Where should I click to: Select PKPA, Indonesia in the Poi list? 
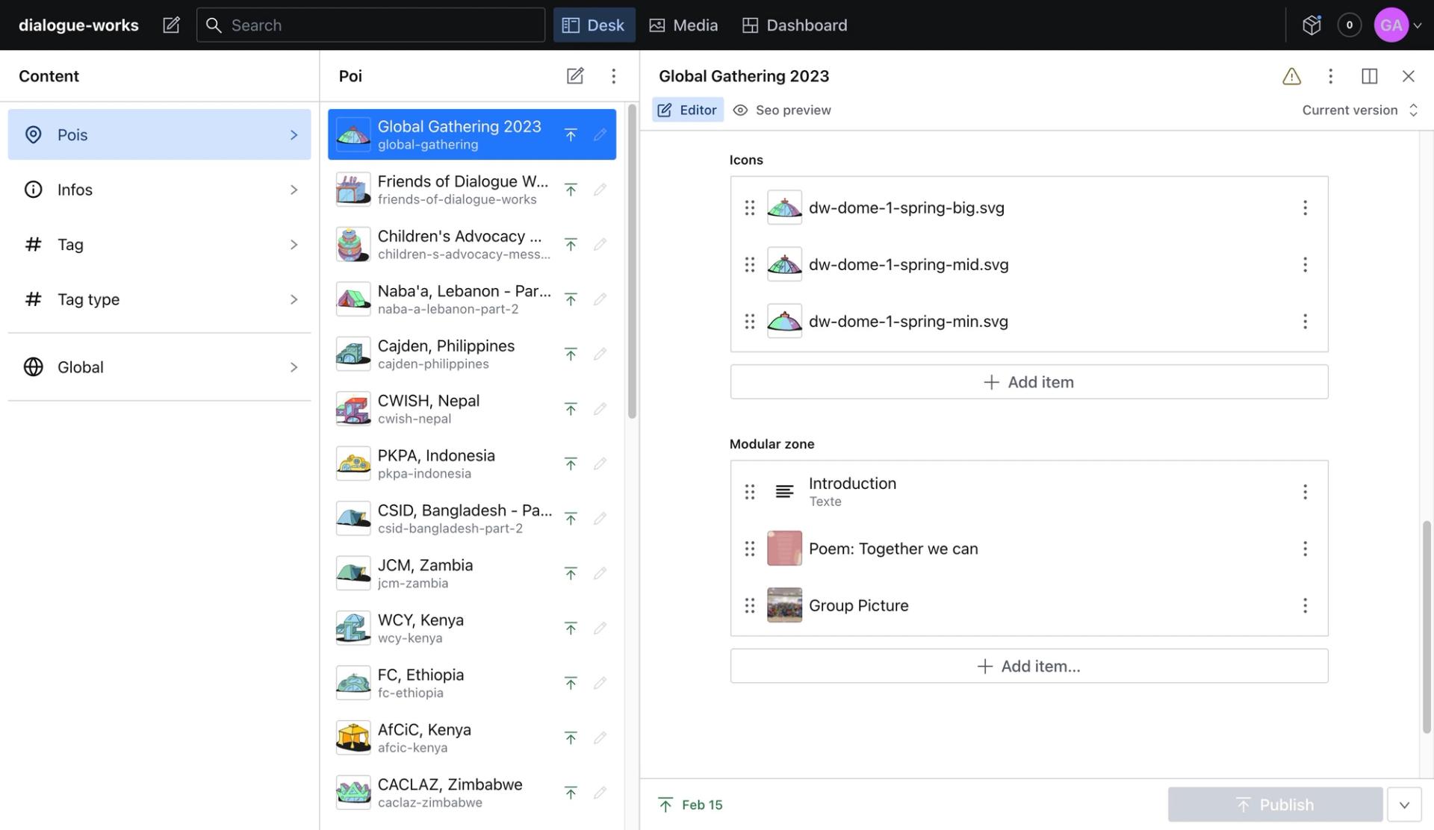tap(472, 464)
